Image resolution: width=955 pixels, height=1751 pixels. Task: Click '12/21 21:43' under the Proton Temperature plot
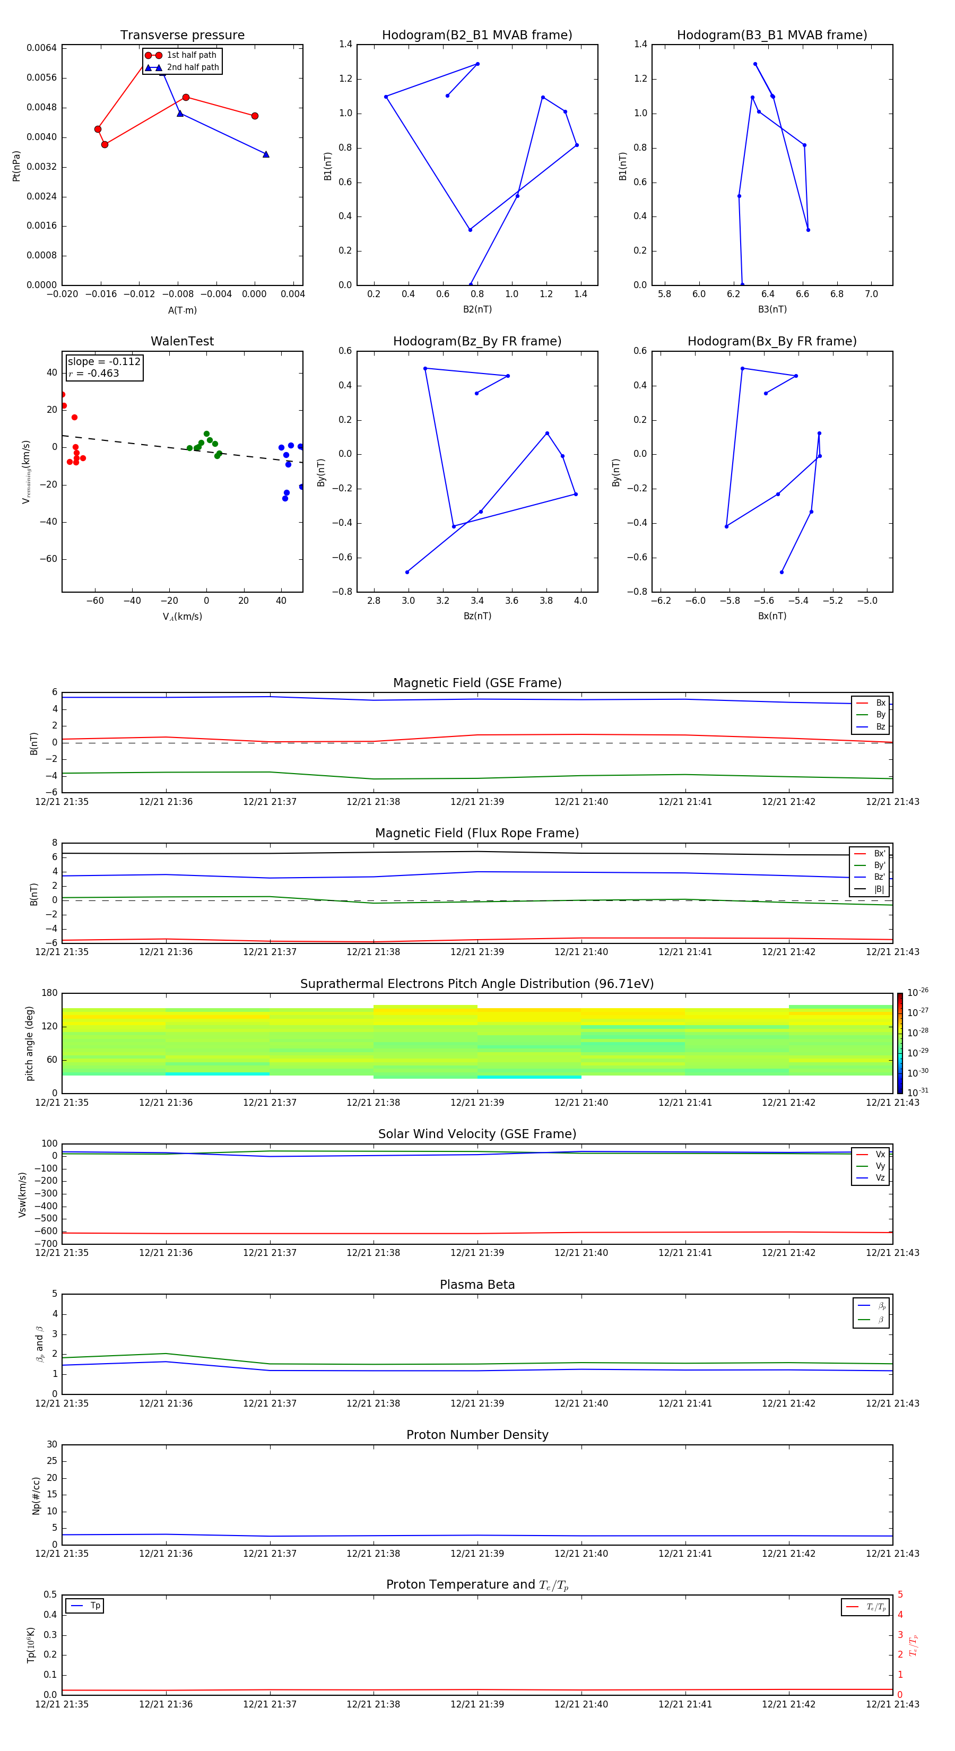tap(892, 1704)
